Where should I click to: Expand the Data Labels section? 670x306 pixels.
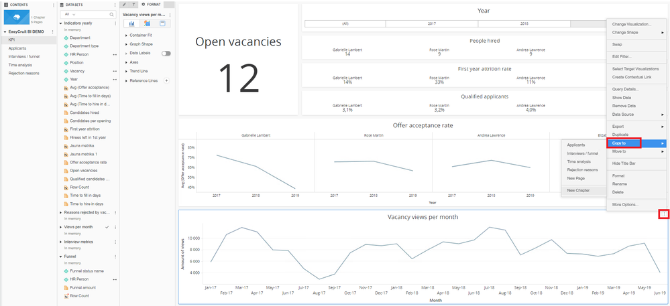127,54
